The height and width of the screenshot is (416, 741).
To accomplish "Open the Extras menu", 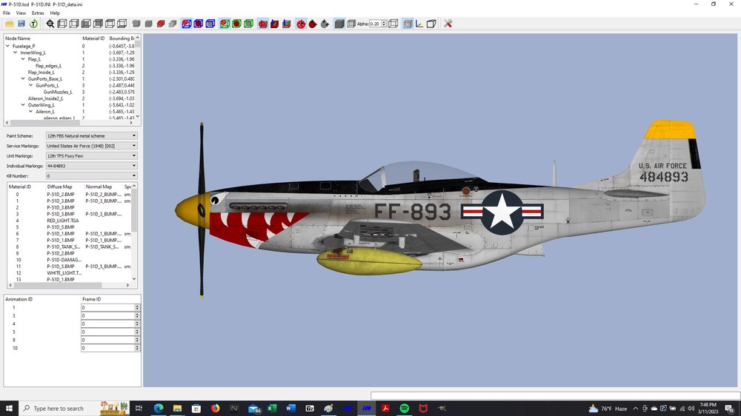I will click(38, 13).
